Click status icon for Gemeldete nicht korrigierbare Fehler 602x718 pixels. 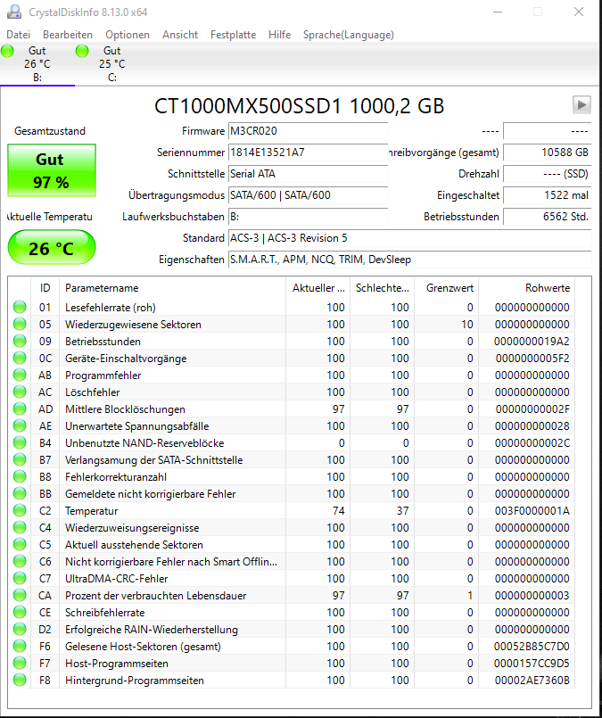(x=20, y=493)
